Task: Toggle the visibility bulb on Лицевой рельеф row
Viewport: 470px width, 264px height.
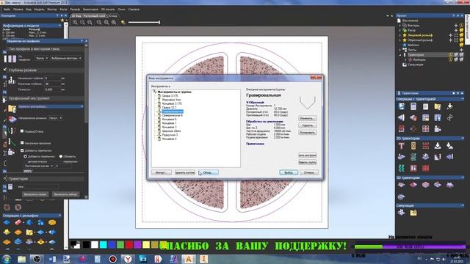Action: tap(461, 35)
